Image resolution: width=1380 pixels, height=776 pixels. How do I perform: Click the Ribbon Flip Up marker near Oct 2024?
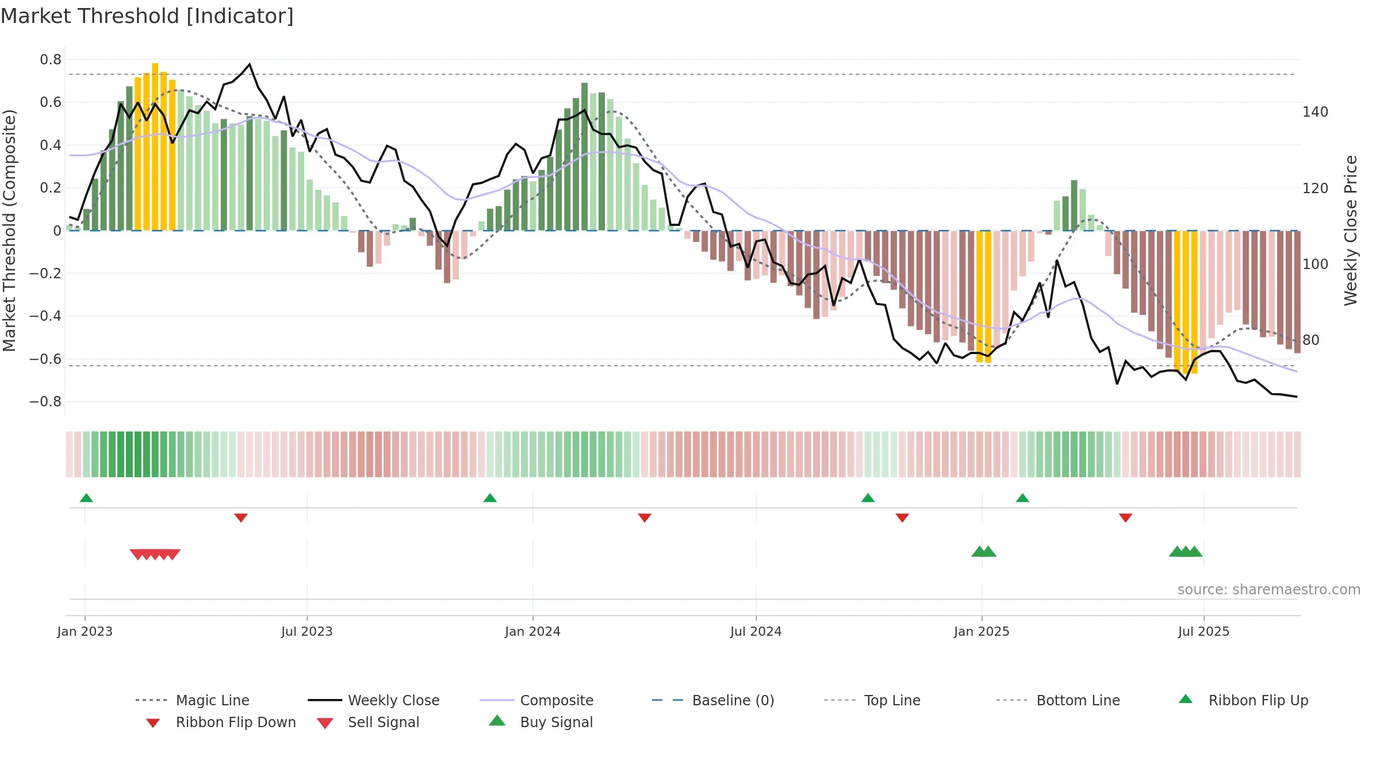(868, 498)
